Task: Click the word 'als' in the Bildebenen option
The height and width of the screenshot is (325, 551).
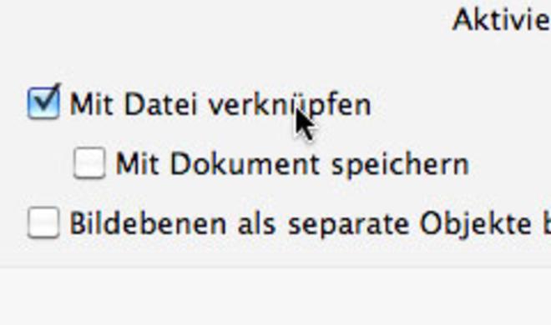Action: tap(256, 223)
